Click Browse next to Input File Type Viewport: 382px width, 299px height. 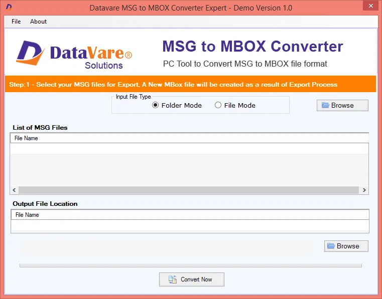(342, 105)
